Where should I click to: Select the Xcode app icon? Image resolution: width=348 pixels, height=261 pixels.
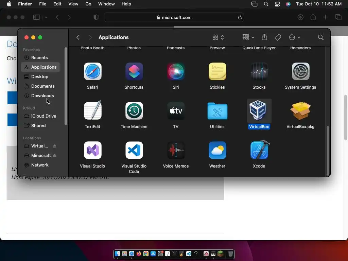click(x=260, y=150)
